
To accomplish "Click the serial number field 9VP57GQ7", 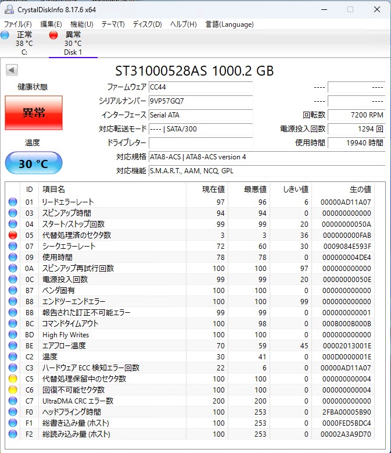I will pos(200,101).
